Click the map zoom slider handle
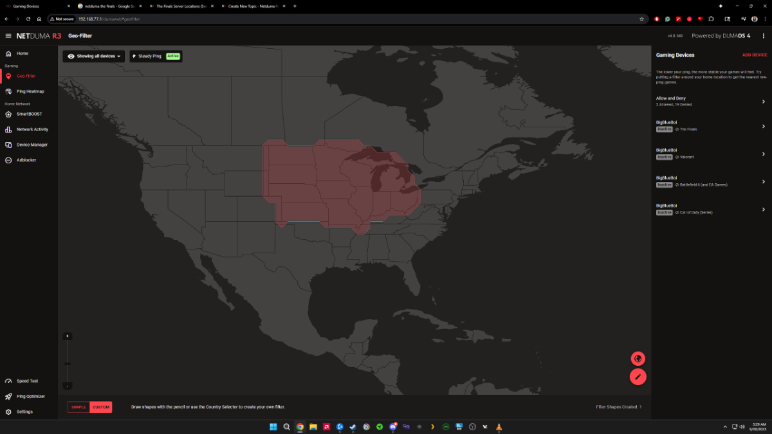772x434 pixels. point(68,364)
